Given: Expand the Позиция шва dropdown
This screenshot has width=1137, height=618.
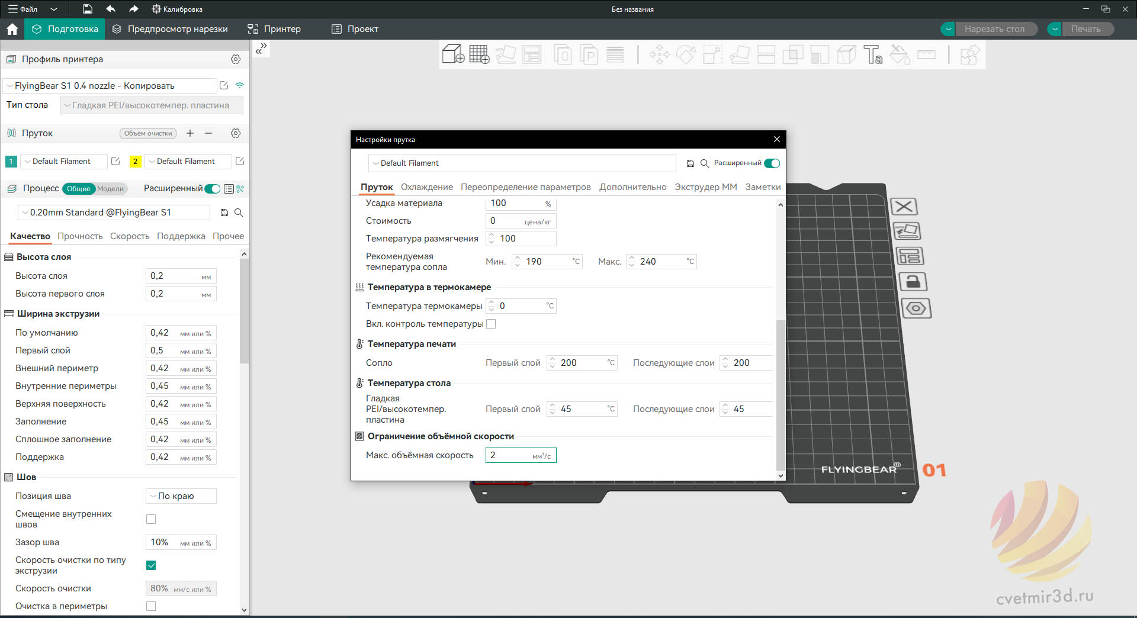Looking at the screenshot, I should (x=181, y=496).
